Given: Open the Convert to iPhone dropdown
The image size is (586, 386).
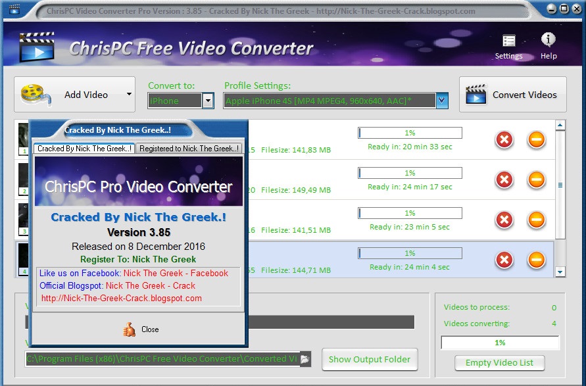Looking at the screenshot, I should pyautogui.click(x=208, y=101).
